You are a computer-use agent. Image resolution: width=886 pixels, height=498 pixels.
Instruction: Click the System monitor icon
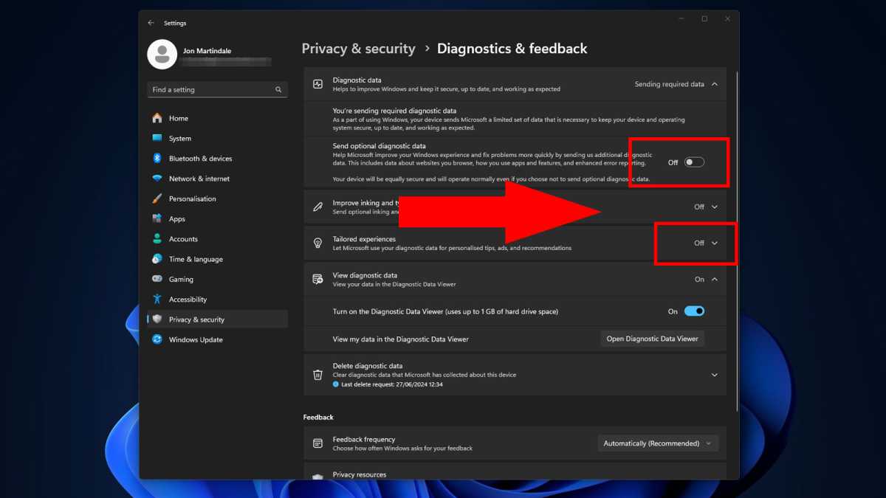(157, 138)
